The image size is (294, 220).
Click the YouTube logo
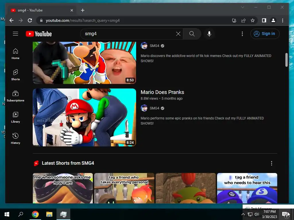pyautogui.click(x=39, y=34)
